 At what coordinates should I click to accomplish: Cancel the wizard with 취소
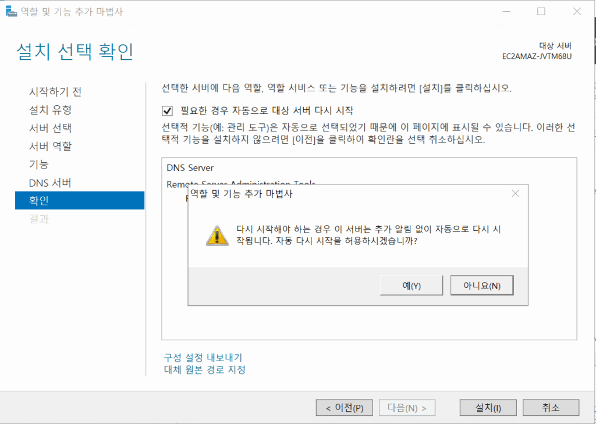pyautogui.click(x=551, y=408)
